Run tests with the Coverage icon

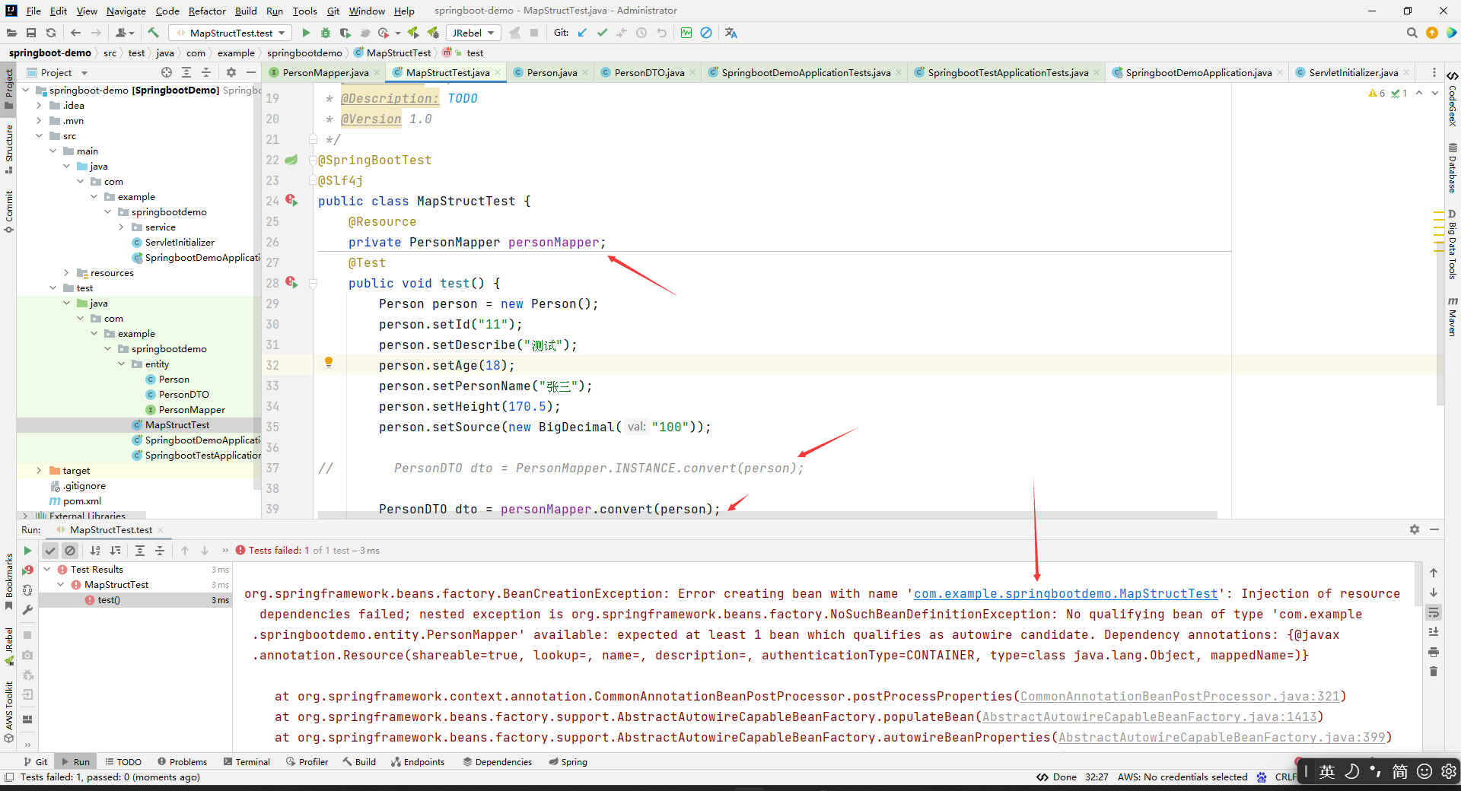(x=345, y=33)
